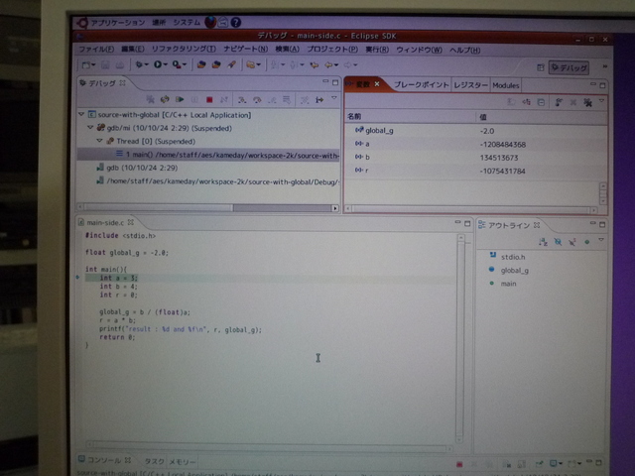Toggle hide fields icon in Outline toolbar
This screenshot has height=476, width=635.
tap(558, 241)
